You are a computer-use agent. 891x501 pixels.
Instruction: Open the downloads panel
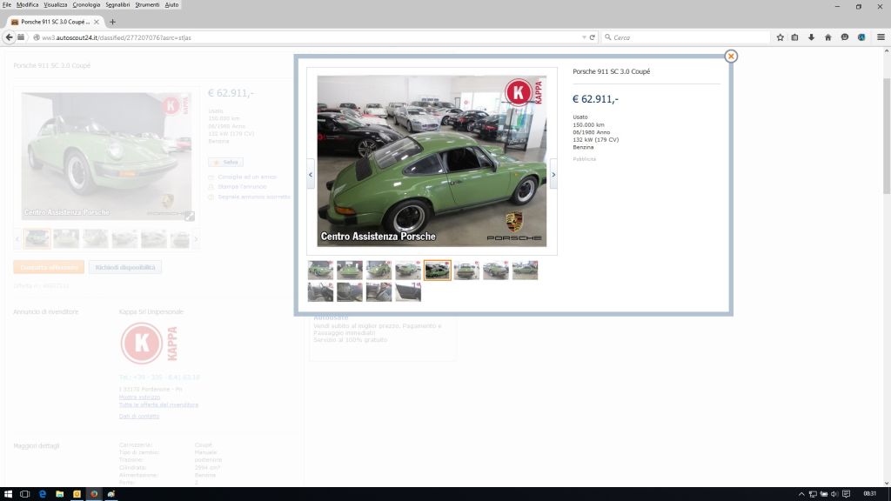coord(812,37)
